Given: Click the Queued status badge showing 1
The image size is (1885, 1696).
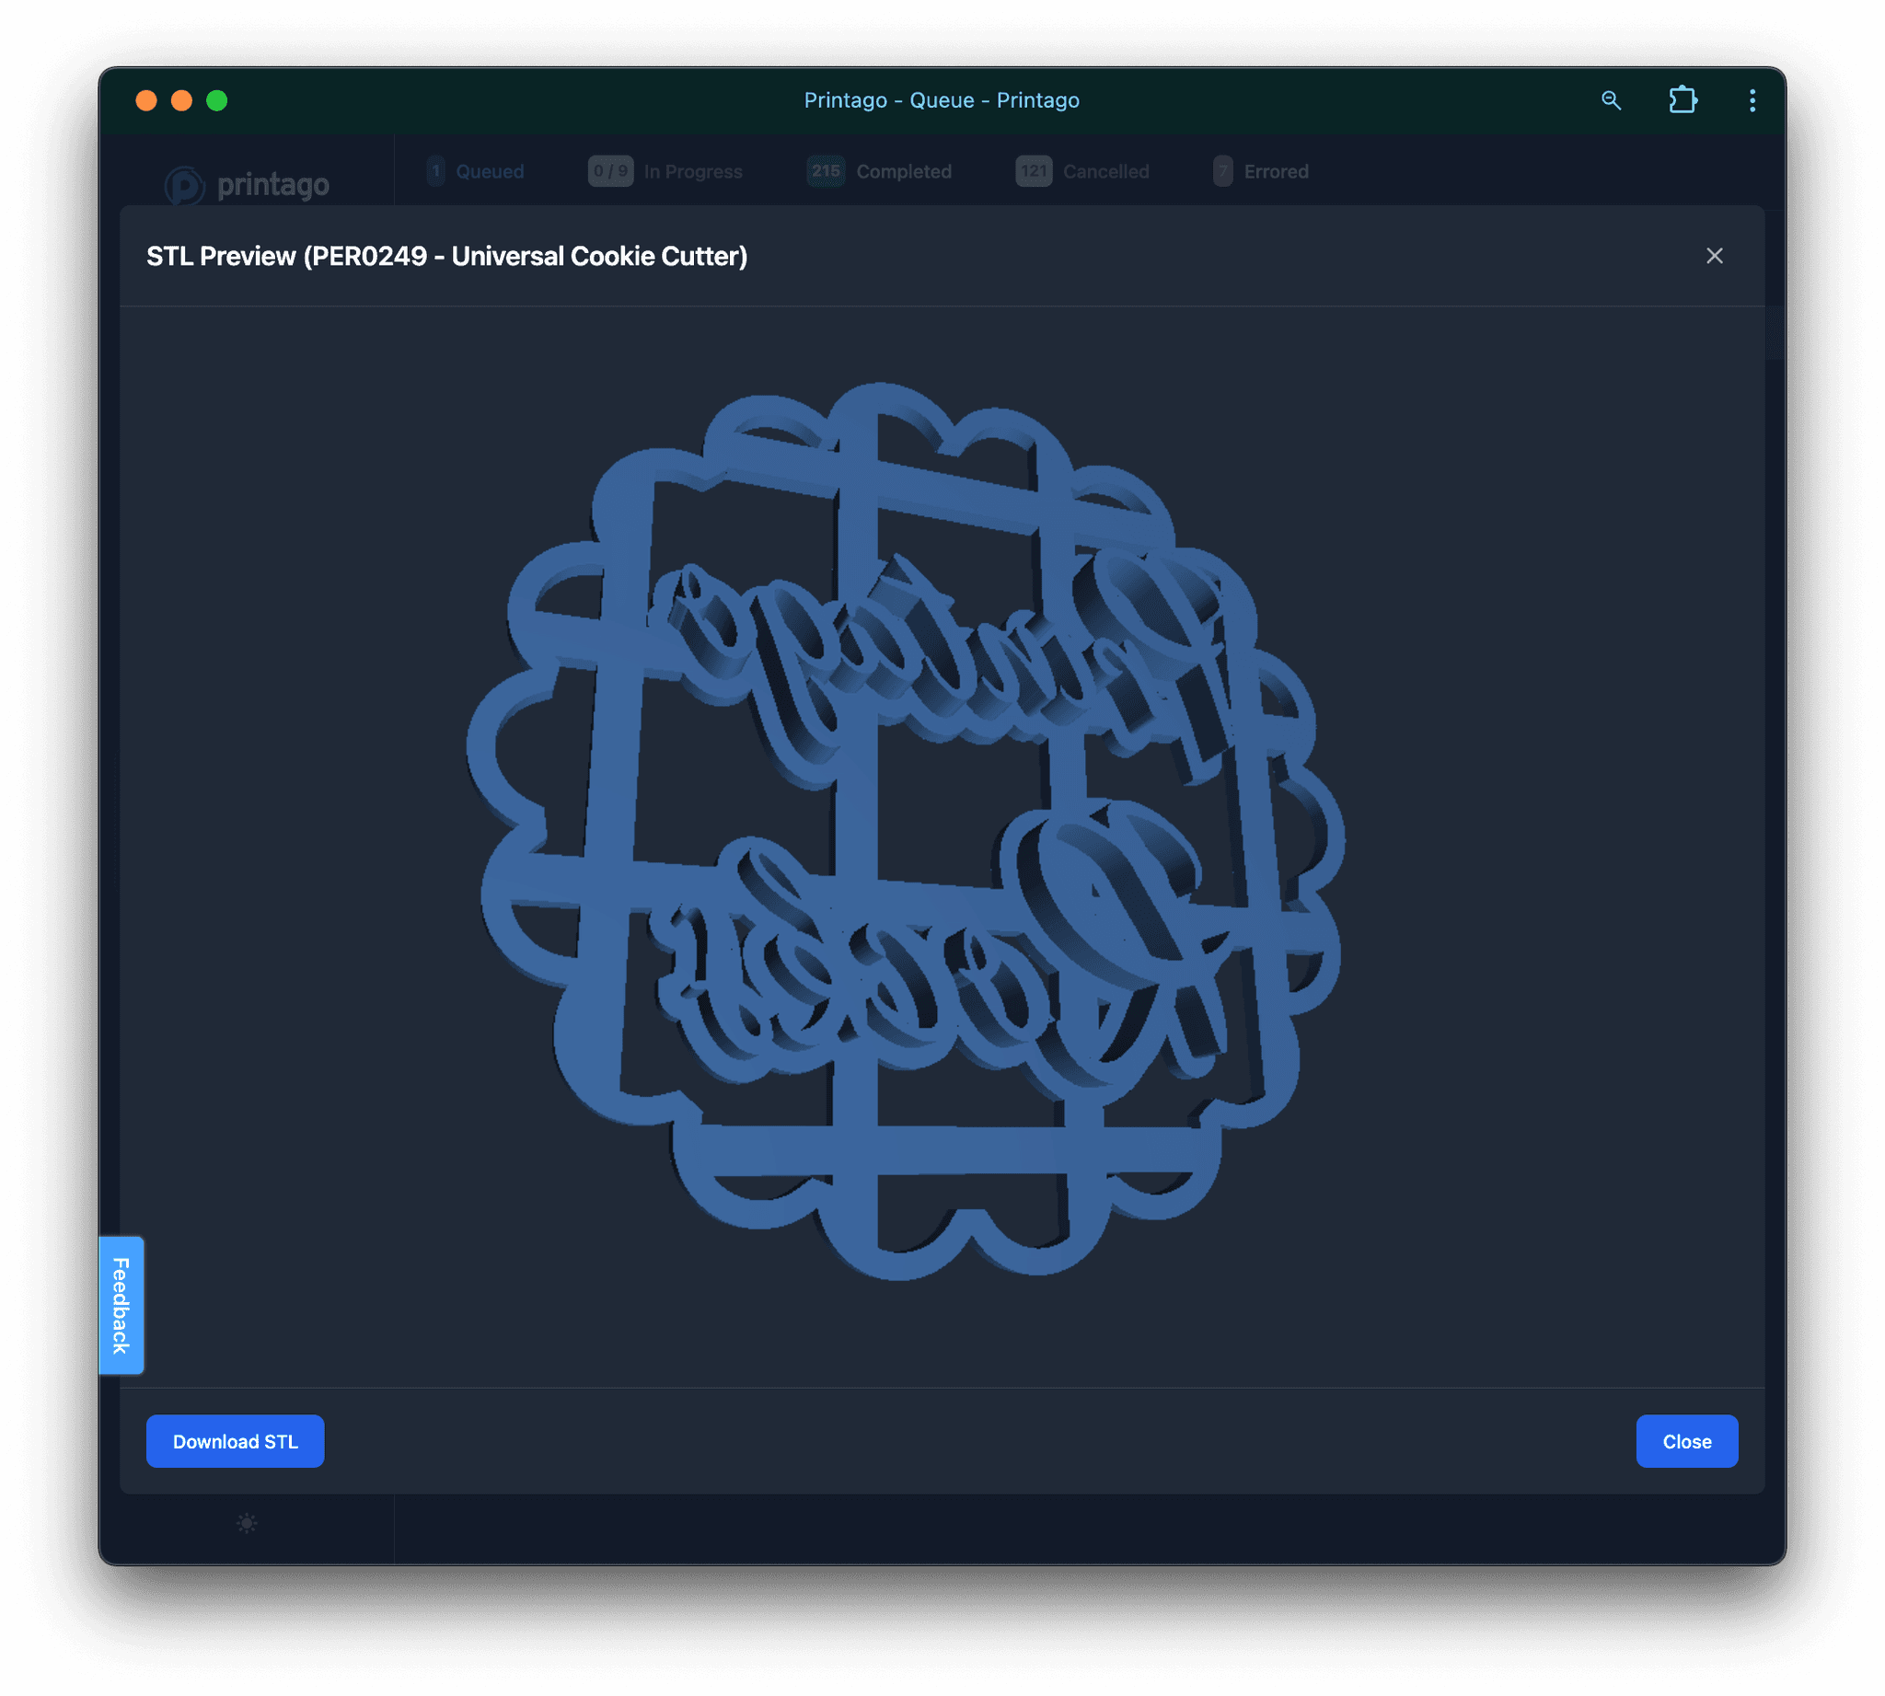Looking at the screenshot, I should 435,171.
